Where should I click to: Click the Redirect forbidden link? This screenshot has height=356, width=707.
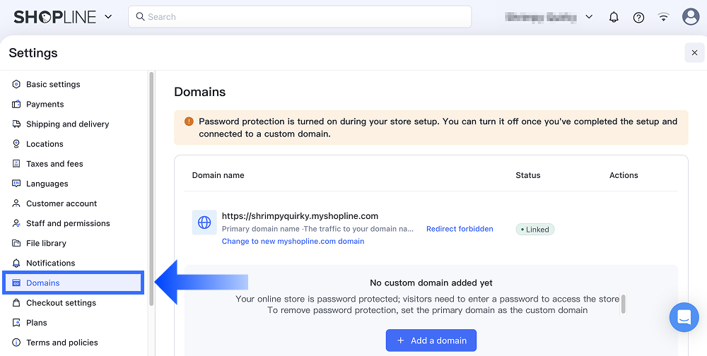[460, 229]
